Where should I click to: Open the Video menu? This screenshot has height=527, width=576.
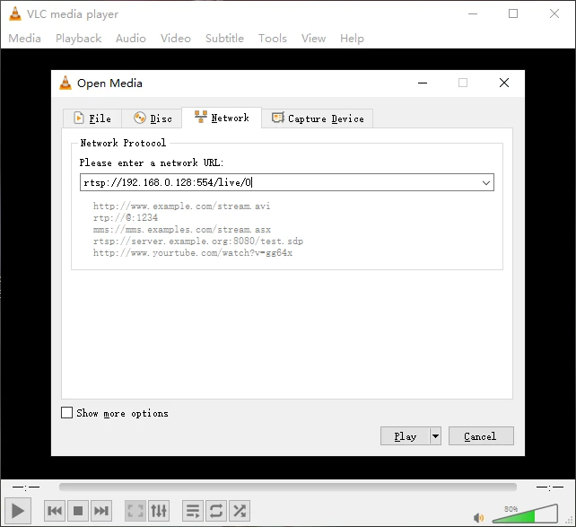coord(176,39)
